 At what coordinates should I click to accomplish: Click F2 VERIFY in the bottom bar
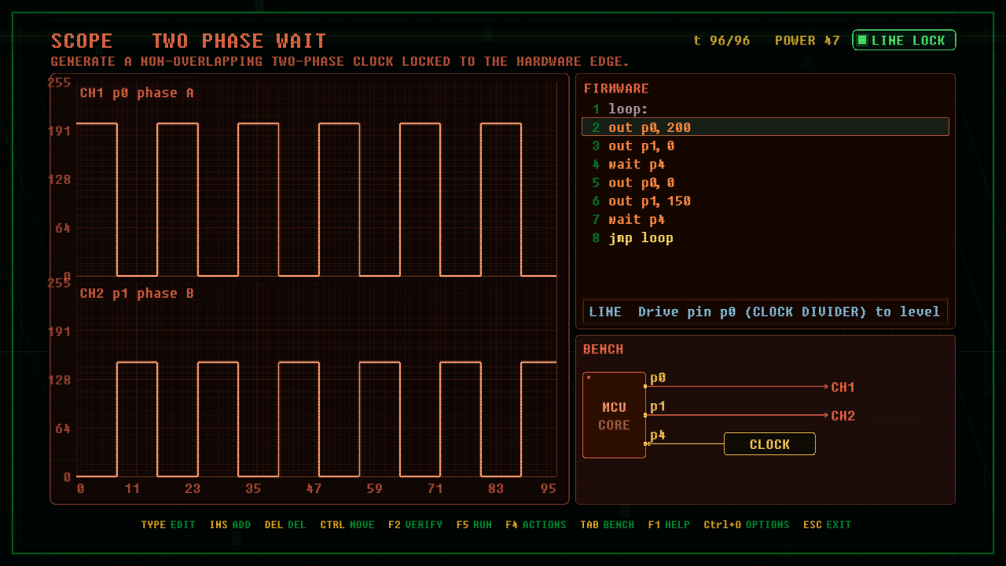coord(415,524)
